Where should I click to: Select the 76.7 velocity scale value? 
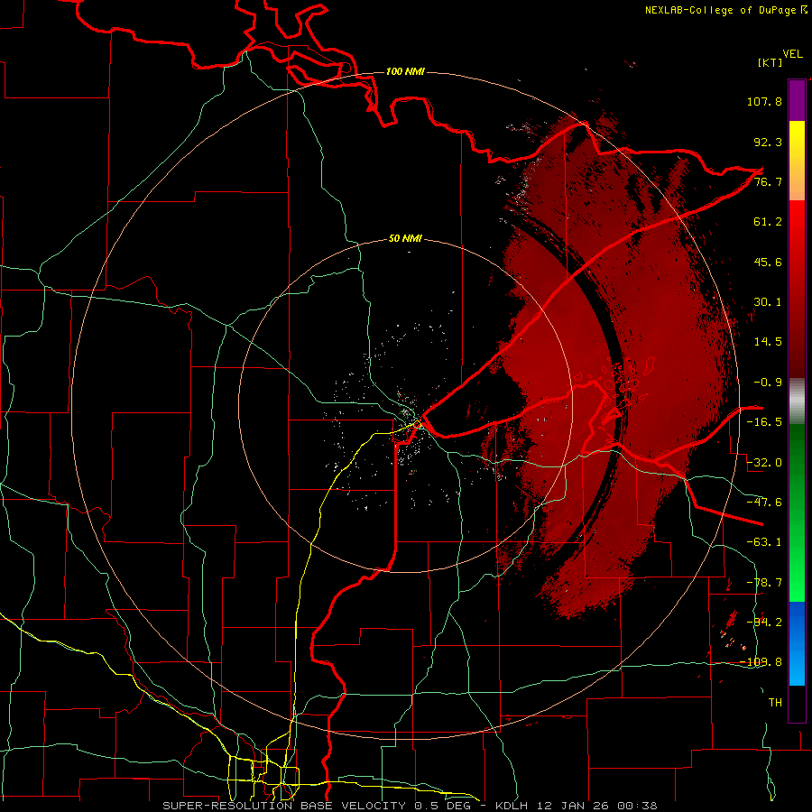tap(768, 181)
